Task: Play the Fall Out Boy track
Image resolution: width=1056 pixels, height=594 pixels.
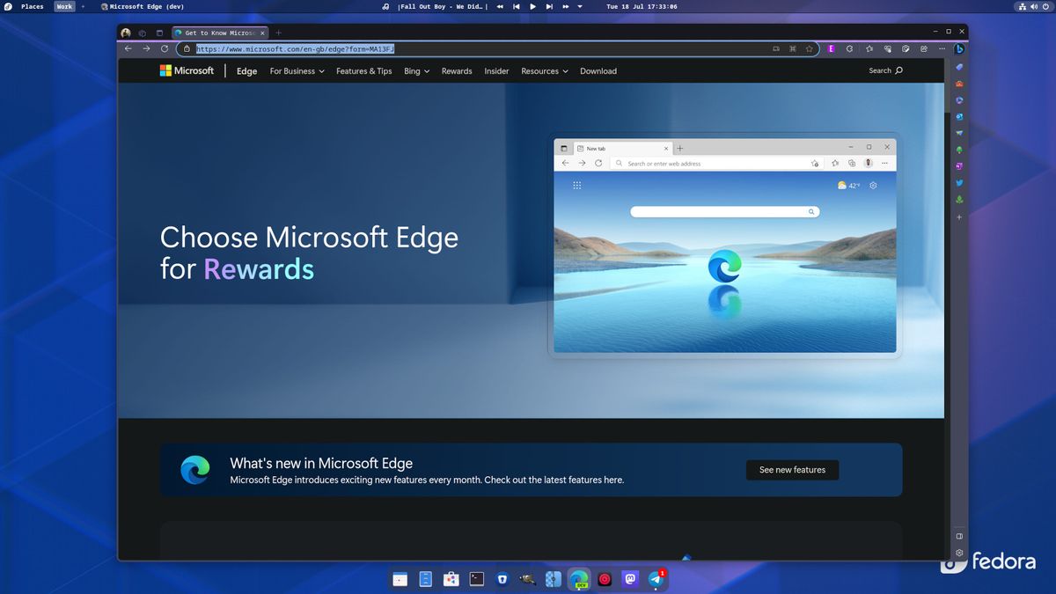Action: [x=532, y=6]
